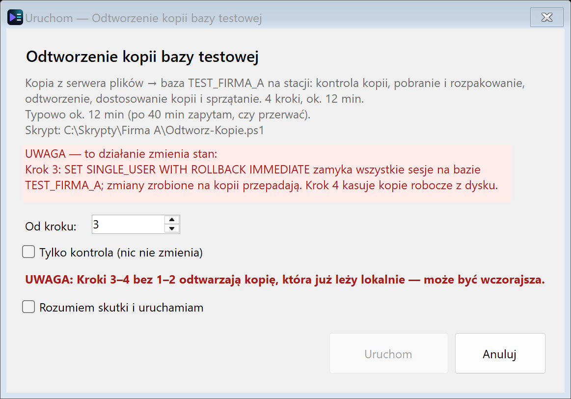Click the Uruchom button
The width and height of the screenshot is (571, 399).
(388, 353)
